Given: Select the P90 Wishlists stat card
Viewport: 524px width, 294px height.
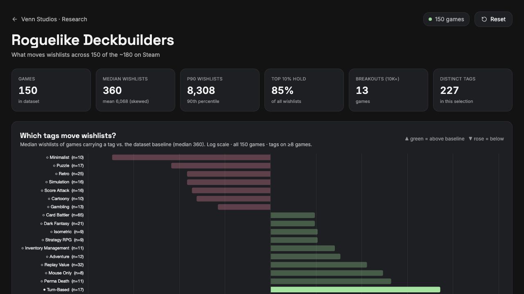Looking at the screenshot, I should (x=220, y=90).
